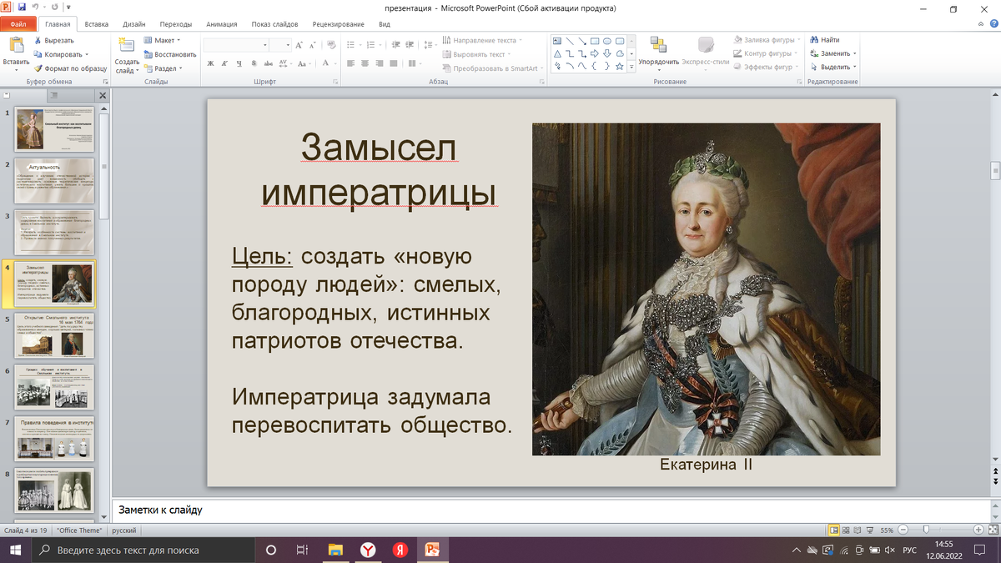Image resolution: width=1001 pixels, height=563 pixels.
Task: Click Формат по образцу format painter
Action: (x=70, y=68)
